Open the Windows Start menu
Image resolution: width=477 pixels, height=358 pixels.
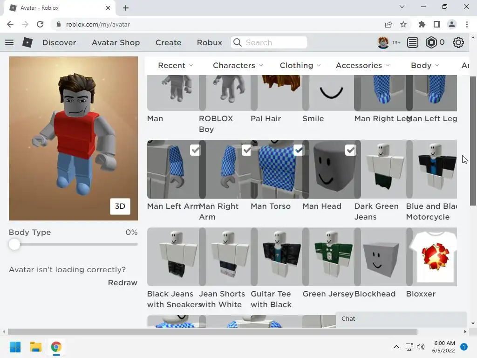click(x=15, y=347)
